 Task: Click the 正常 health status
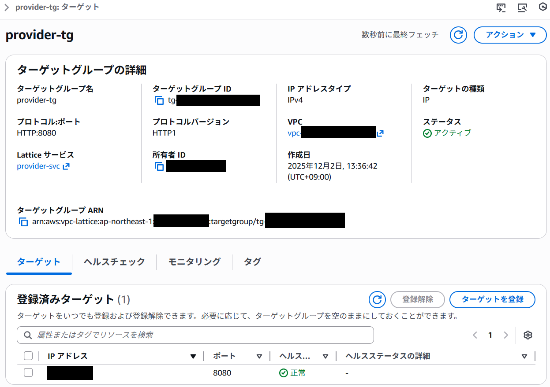tap(298, 373)
